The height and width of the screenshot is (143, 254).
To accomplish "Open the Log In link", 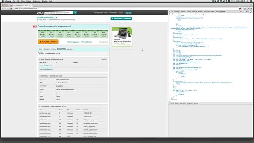I will (x=121, y=12).
